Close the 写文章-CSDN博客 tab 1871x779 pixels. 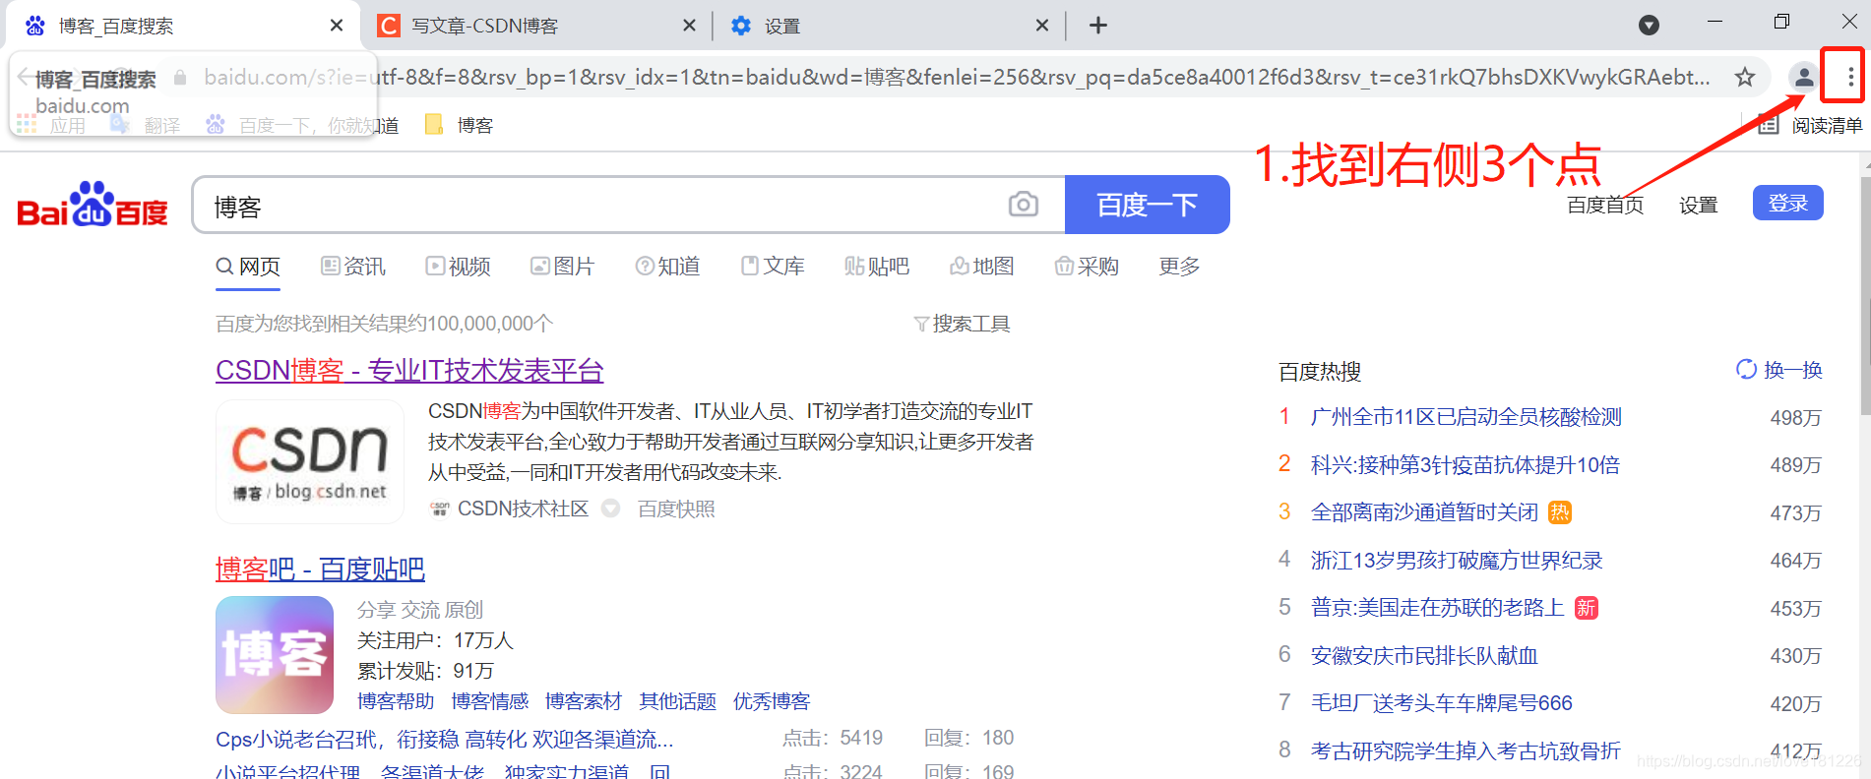(x=689, y=26)
